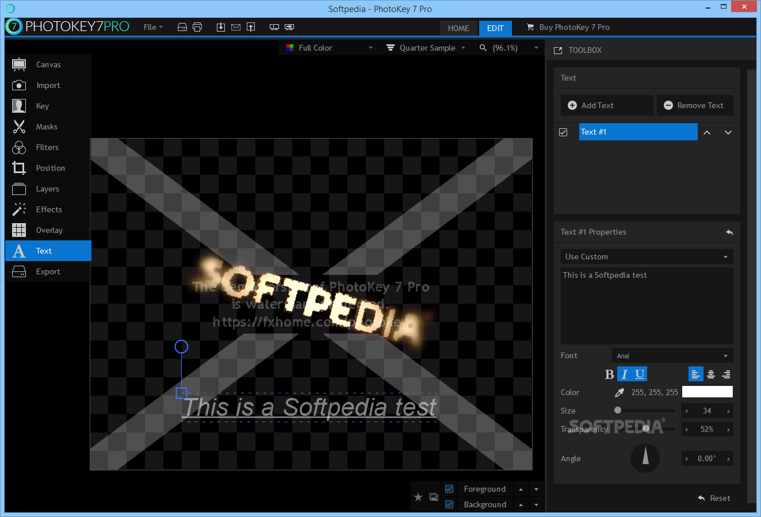
Task: Pop out the TOOLBOX panel icon
Action: [x=558, y=51]
